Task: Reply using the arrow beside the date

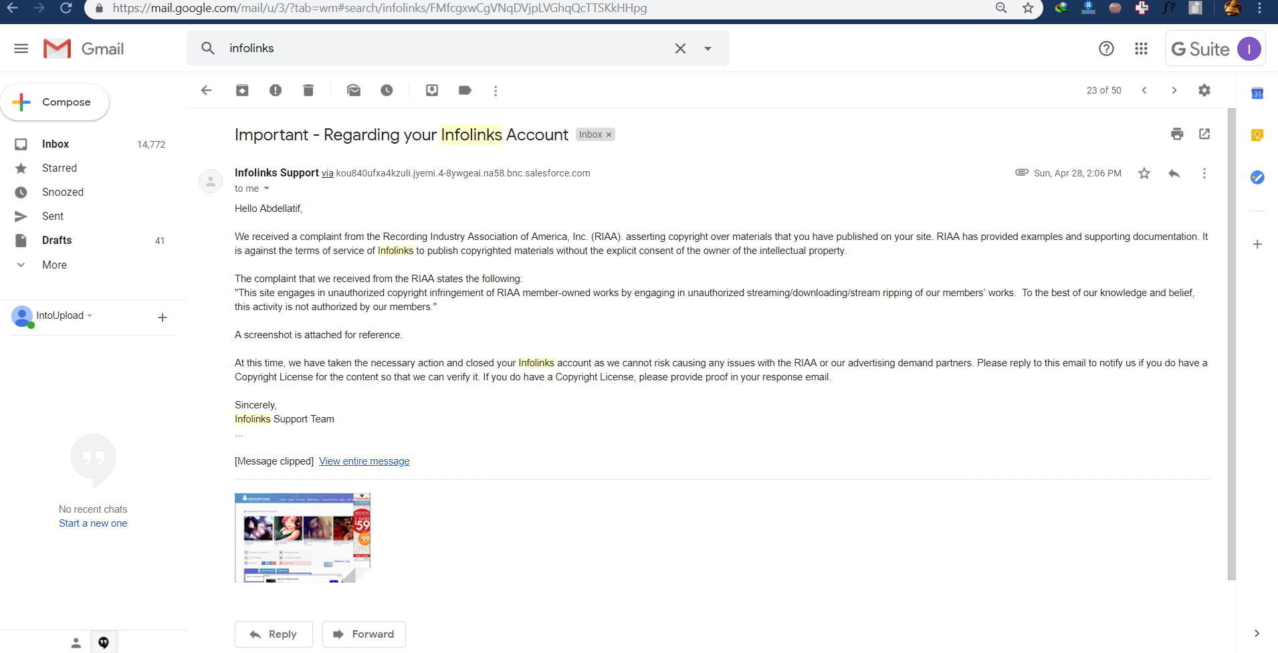Action: click(x=1174, y=173)
